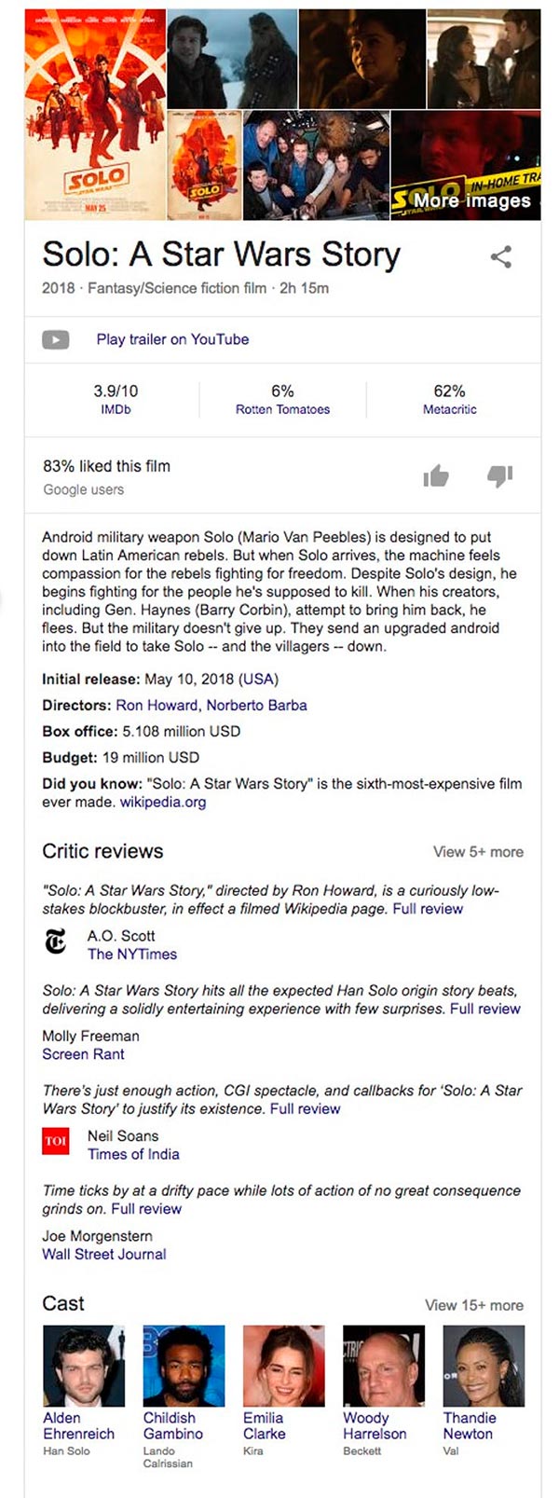
Task: Click the thumbs up icon
Action: coord(435,477)
